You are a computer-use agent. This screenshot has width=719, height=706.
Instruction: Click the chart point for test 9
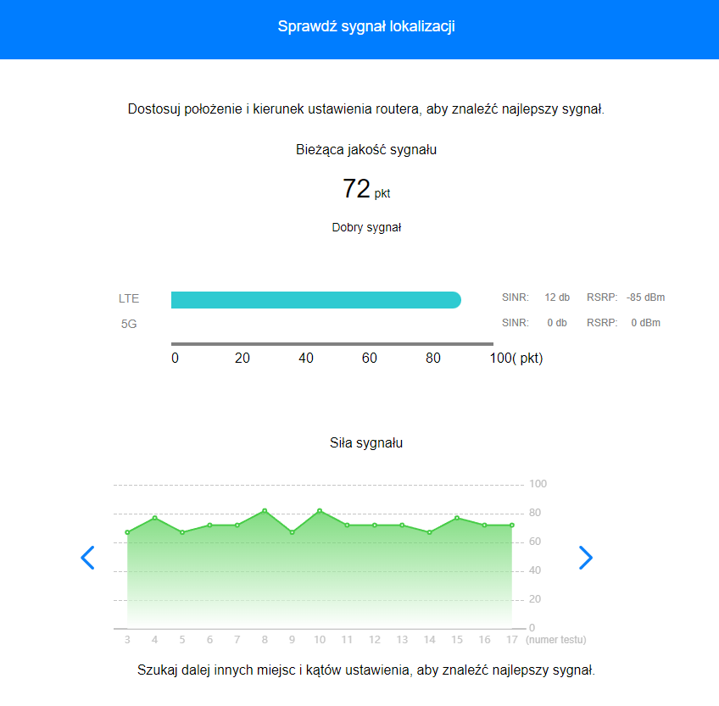292,532
